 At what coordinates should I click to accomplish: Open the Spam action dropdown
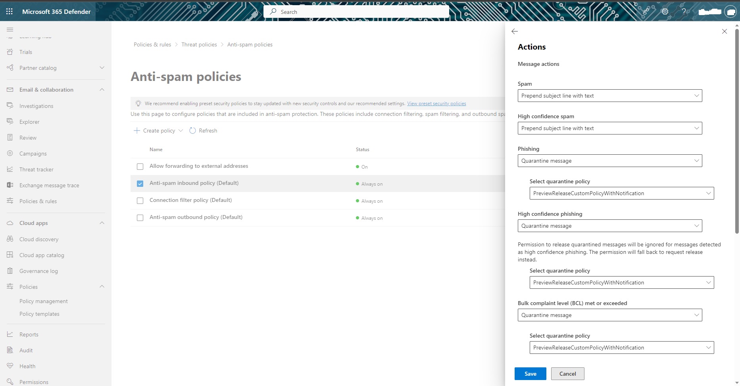coord(610,96)
